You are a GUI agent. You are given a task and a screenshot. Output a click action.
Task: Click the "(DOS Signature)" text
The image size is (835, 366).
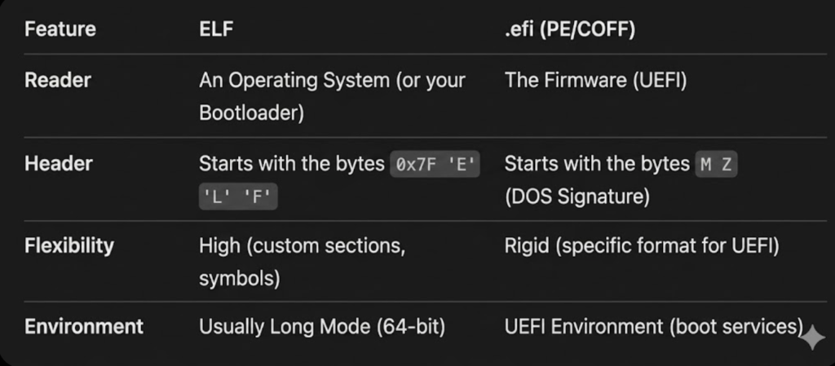tap(577, 197)
